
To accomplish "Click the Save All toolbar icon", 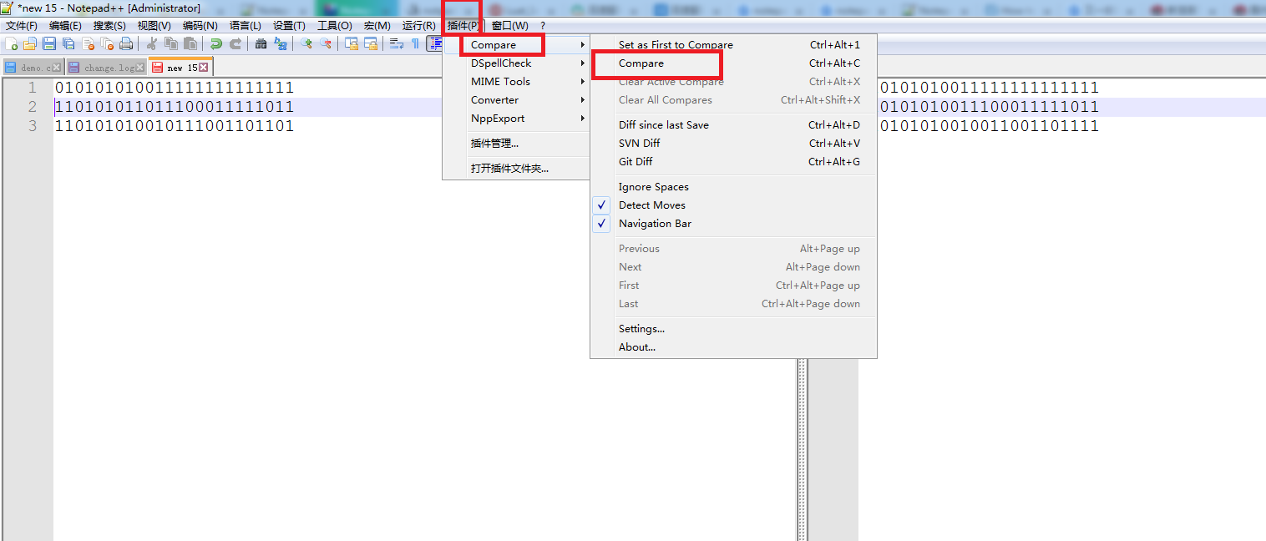I will 68,44.
